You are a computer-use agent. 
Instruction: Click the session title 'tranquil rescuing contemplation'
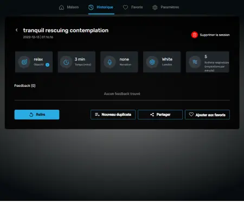(66, 30)
